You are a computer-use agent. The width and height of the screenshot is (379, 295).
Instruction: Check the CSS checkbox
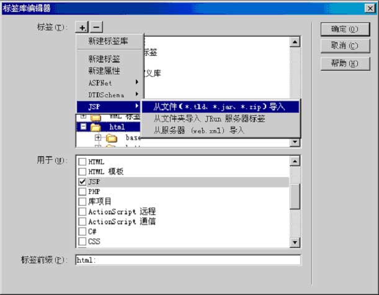click(82, 241)
